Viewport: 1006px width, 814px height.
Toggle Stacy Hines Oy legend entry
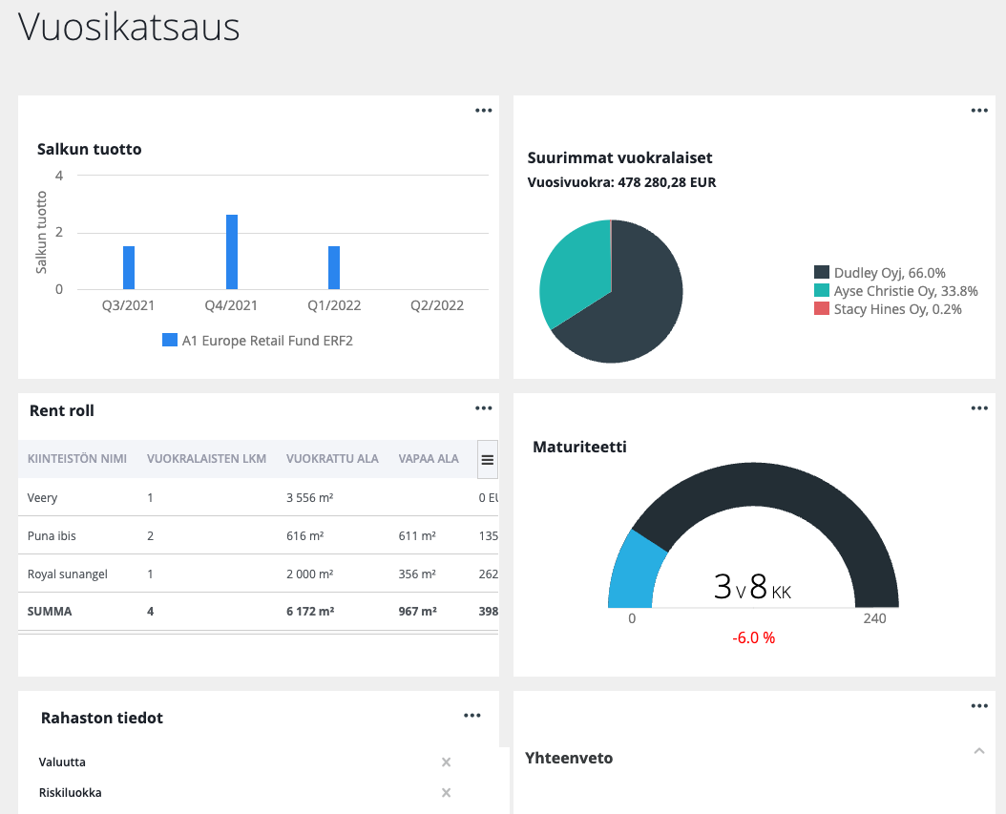[x=888, y=309]
